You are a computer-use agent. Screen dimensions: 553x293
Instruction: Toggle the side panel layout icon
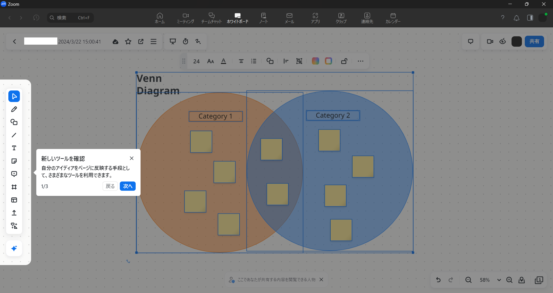pos(530,18)
